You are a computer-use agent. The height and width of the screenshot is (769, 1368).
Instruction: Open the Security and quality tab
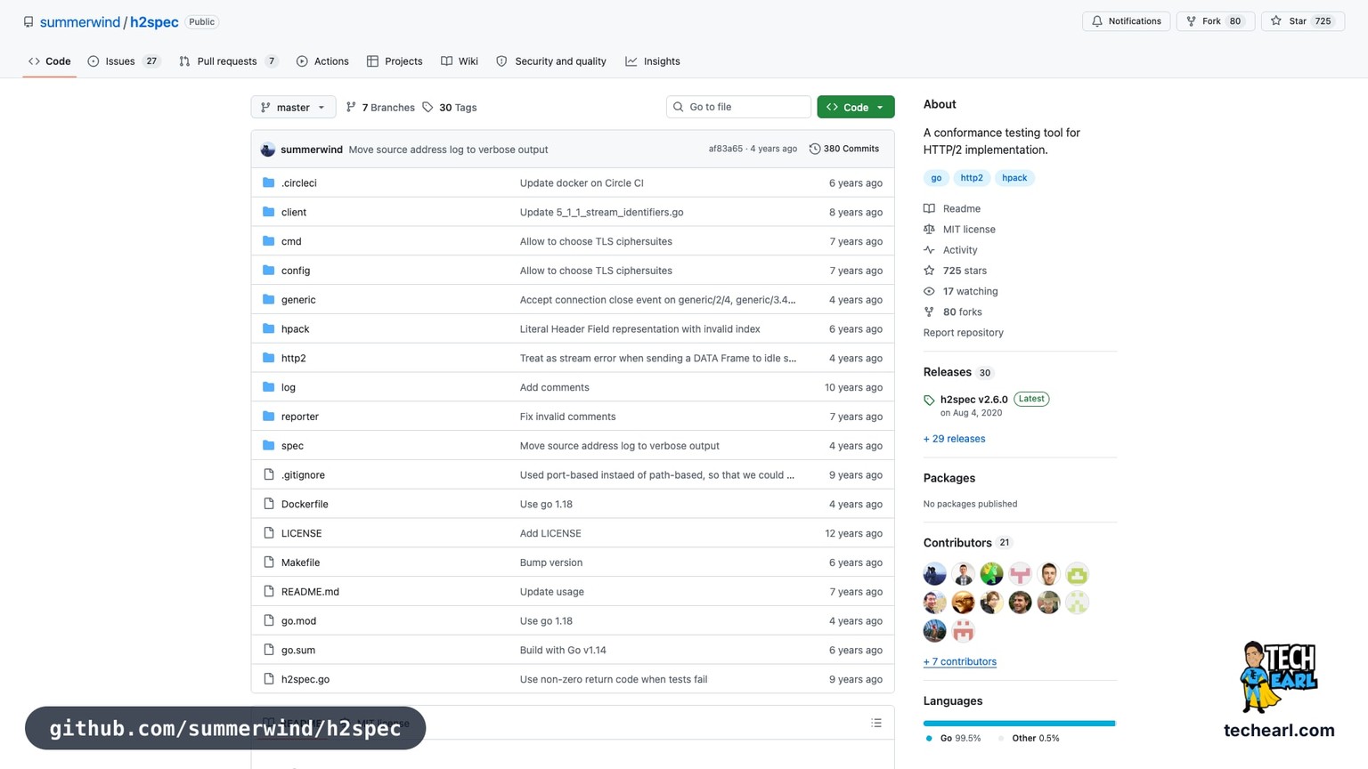click(551, 61)
